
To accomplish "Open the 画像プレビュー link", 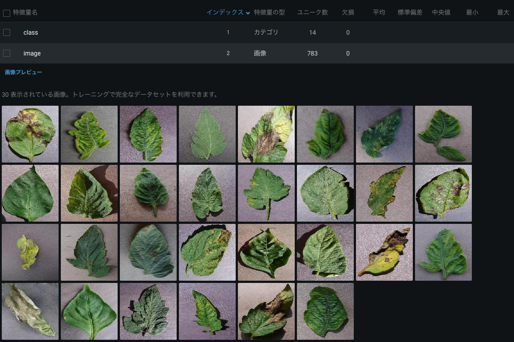I will coord(24,72).
